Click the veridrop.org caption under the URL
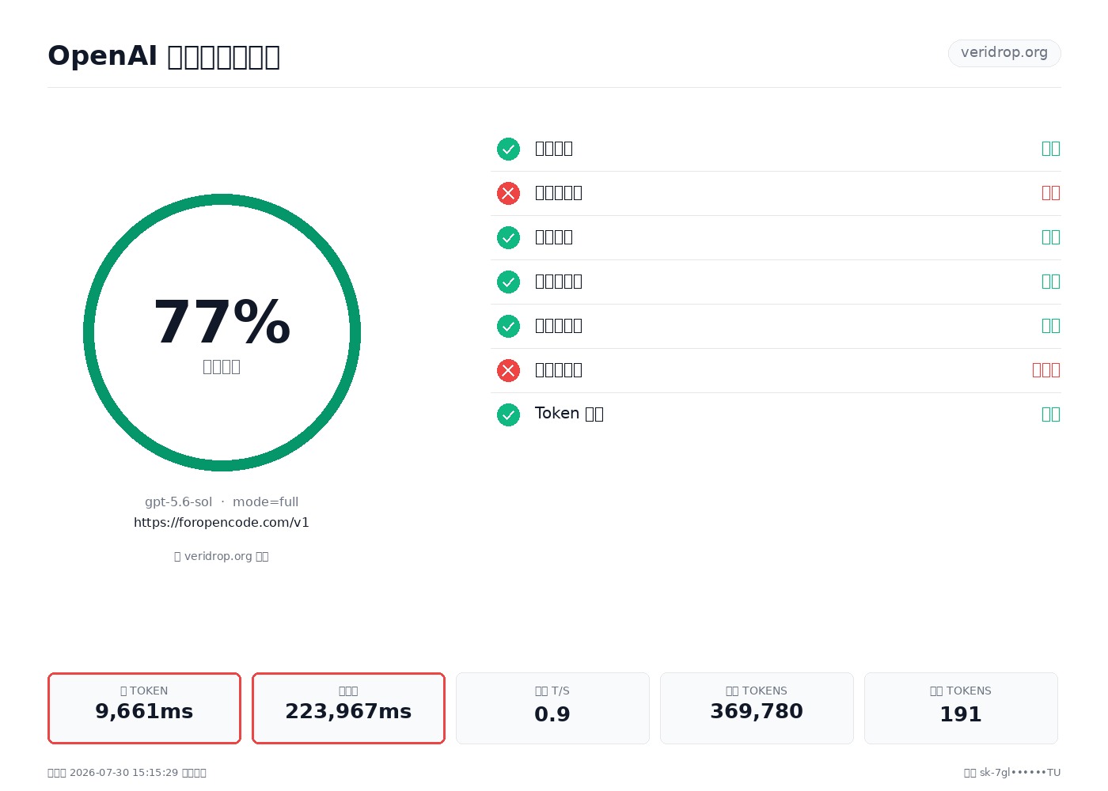Viewport: 1108px width, 791px height. (x=222, y=556)
